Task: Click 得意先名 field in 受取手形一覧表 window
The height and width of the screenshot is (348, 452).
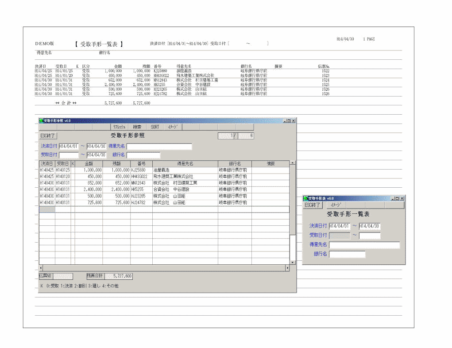Action: [364, 245]
